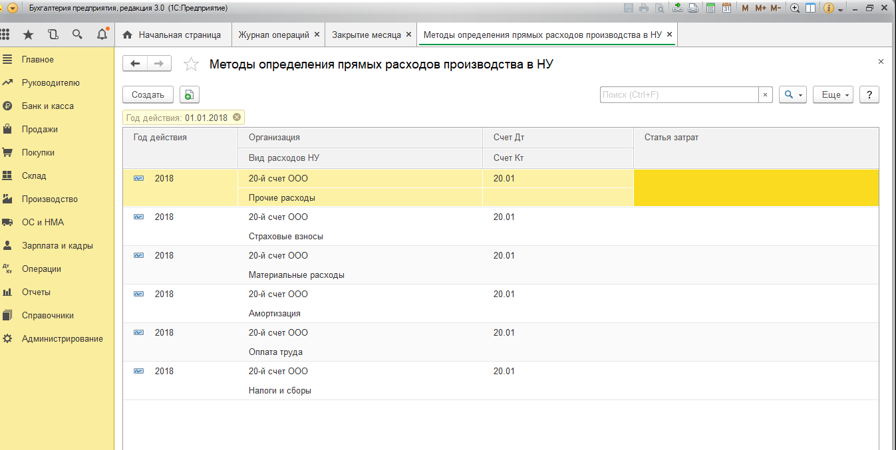The height and width of the screenshot is (450, 896).
Task: Click the Поиск search field
Action: click(679, 95)
